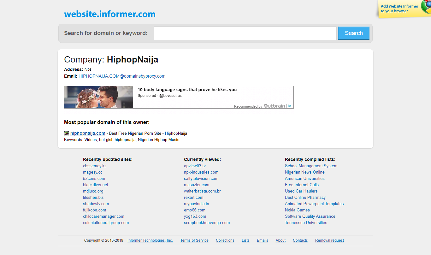
Task: Open the Best Online Pharmacy list
Action: 305,197
